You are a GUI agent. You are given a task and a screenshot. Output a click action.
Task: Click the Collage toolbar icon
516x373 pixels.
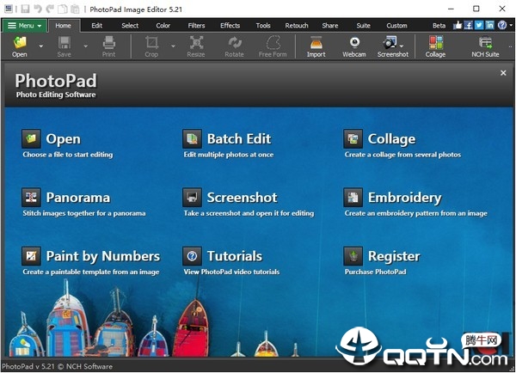tap(435, 43)
